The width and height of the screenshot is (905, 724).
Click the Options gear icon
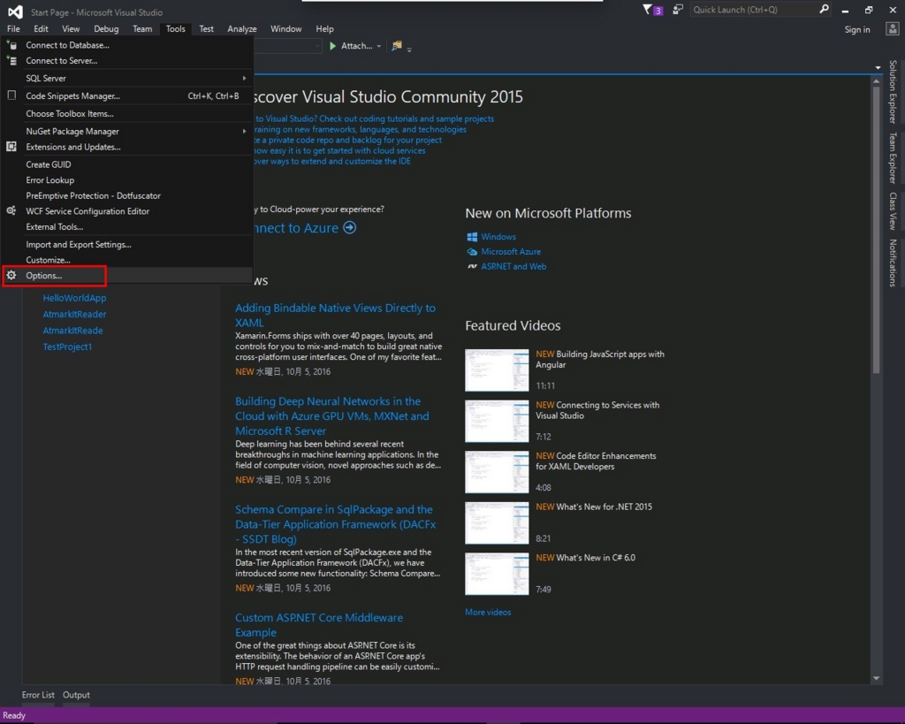coord(11,276)
